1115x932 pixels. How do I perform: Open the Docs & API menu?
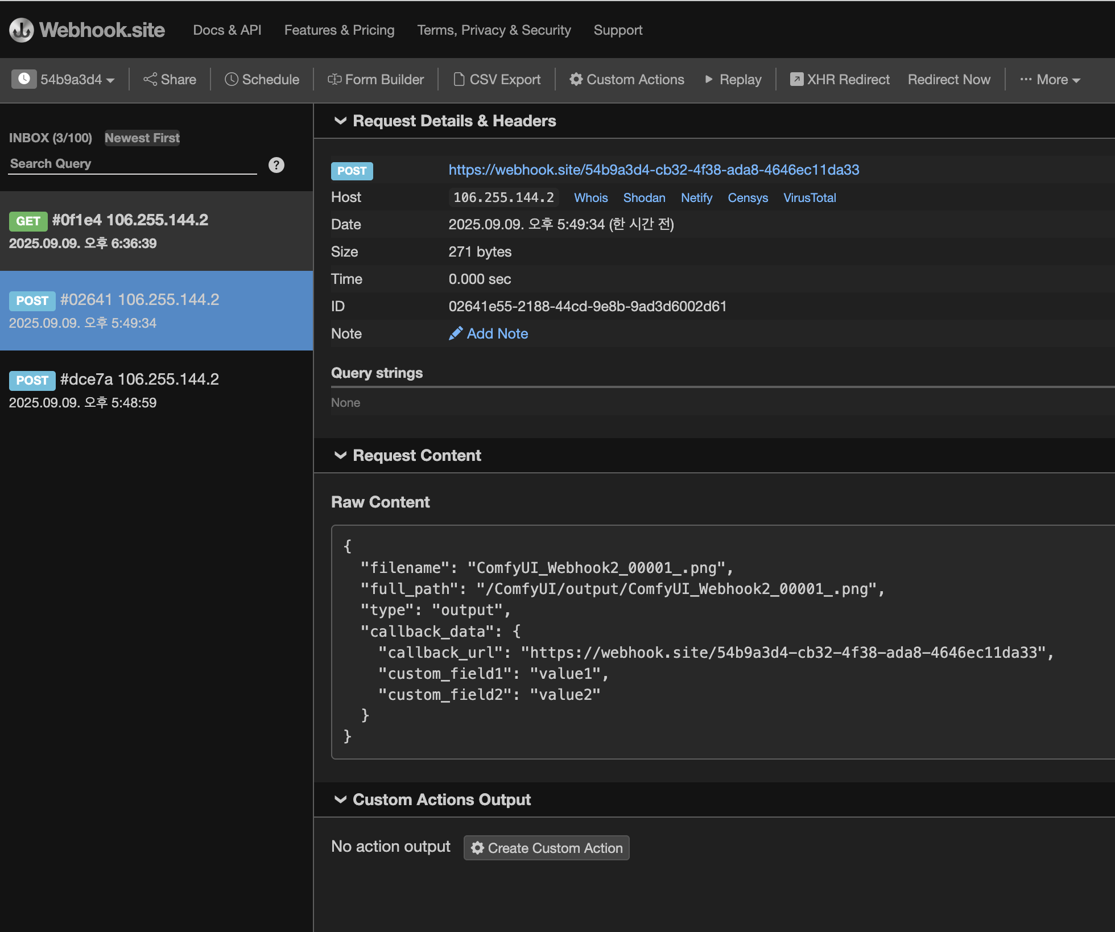pos(227,30)
